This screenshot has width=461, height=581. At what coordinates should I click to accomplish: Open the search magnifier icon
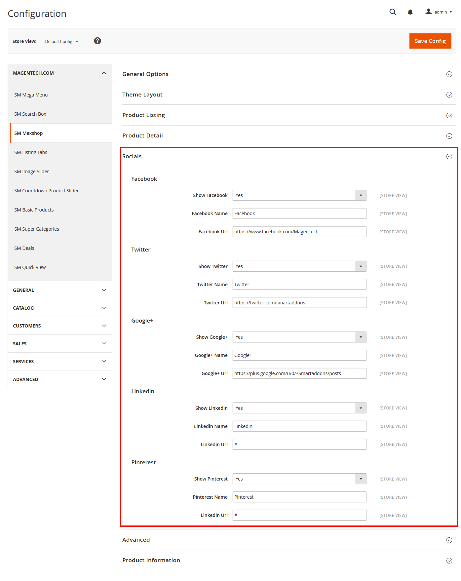[x=393, y=12]
